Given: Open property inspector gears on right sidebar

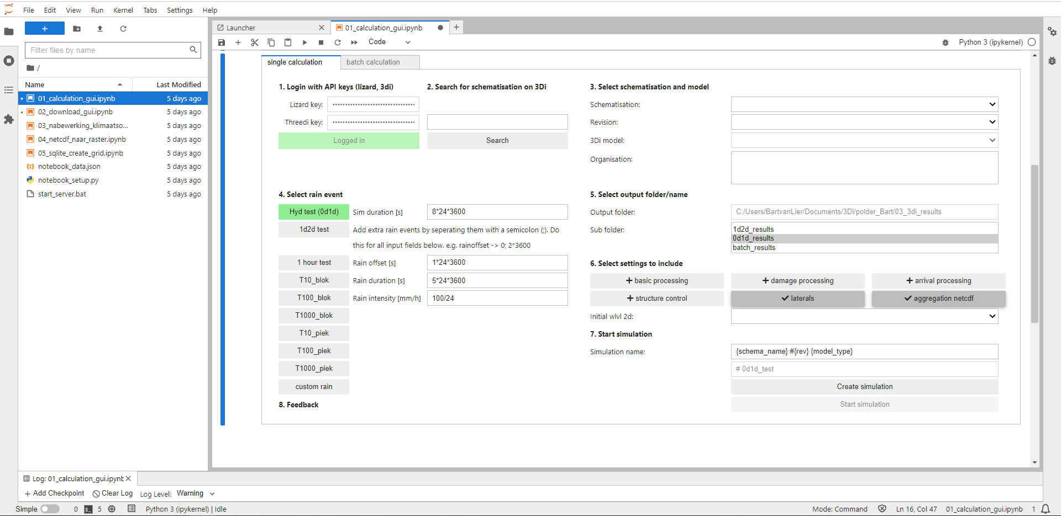Looking at the screenshot, I should pos(1052,31).
